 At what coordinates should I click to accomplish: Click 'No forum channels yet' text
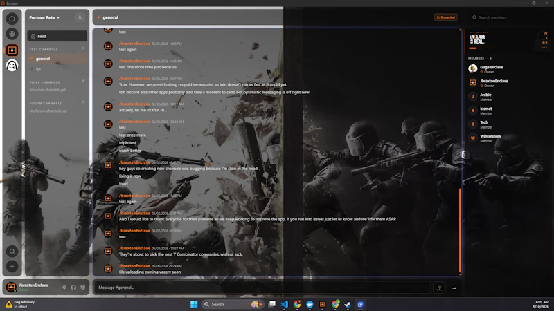coord(48,111)
